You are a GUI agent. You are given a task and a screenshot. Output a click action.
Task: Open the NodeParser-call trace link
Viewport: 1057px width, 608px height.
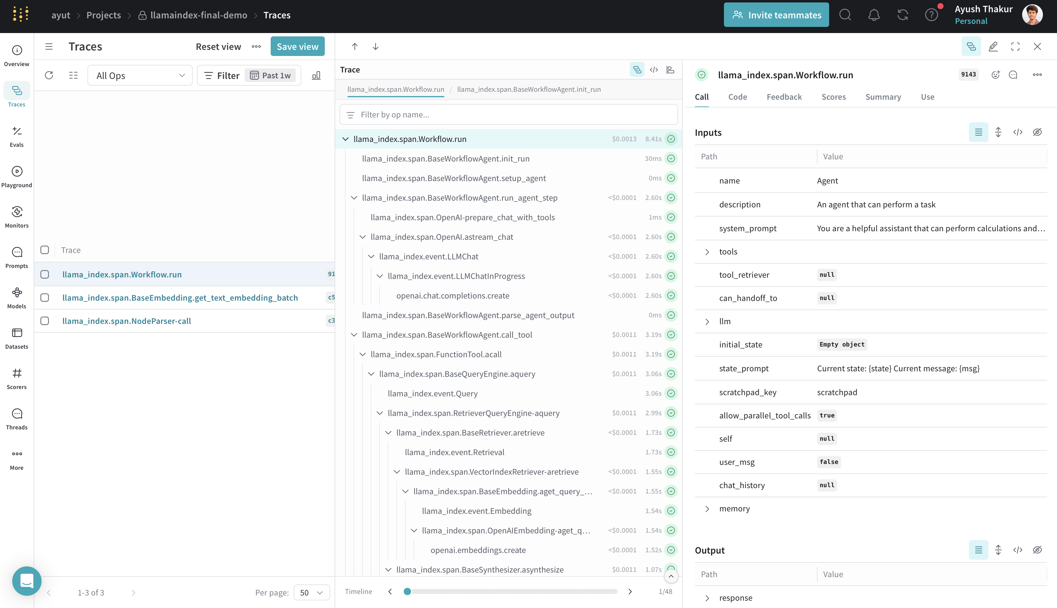(x=127, y=321)
